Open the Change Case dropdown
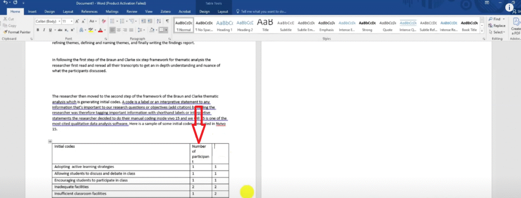The width and height of the screenshot is (521, 198). click(94, 21)
